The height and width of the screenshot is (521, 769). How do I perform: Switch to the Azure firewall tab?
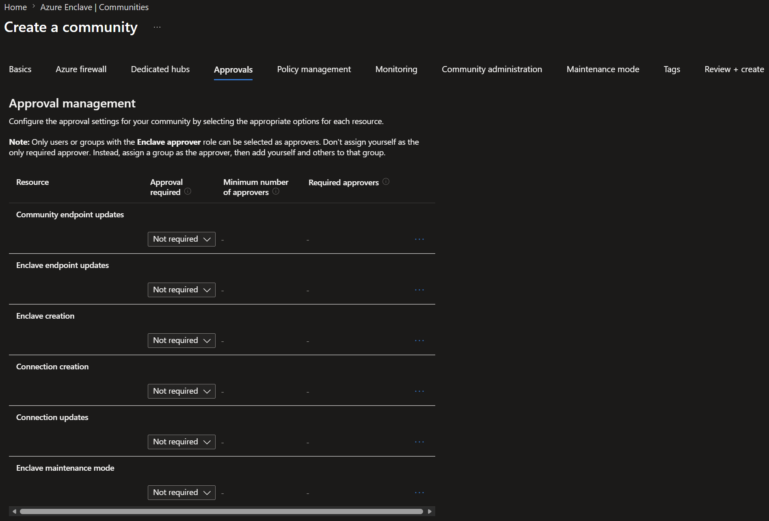click(81, 69)
